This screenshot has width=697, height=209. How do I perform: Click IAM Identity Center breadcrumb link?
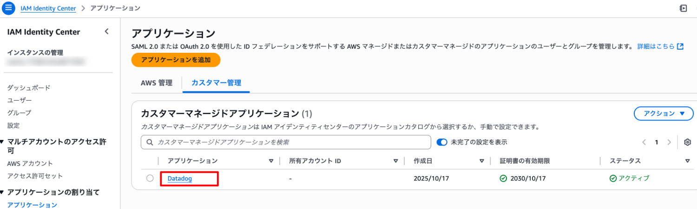pos(48,8)
